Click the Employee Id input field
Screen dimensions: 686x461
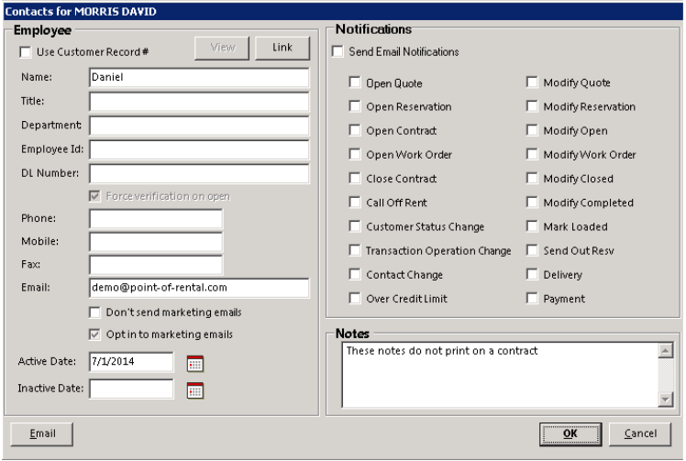point(199,149)
